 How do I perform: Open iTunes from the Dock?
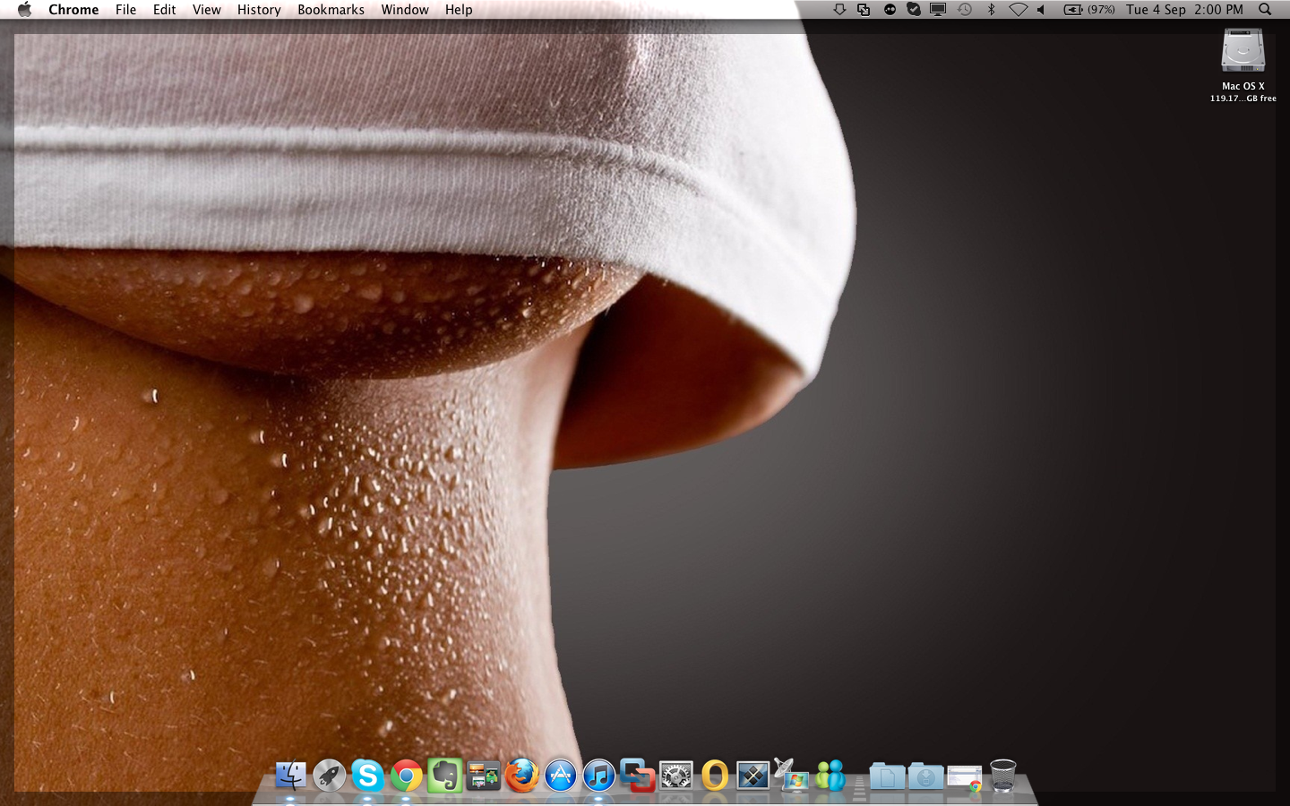[x=598, y=775]
